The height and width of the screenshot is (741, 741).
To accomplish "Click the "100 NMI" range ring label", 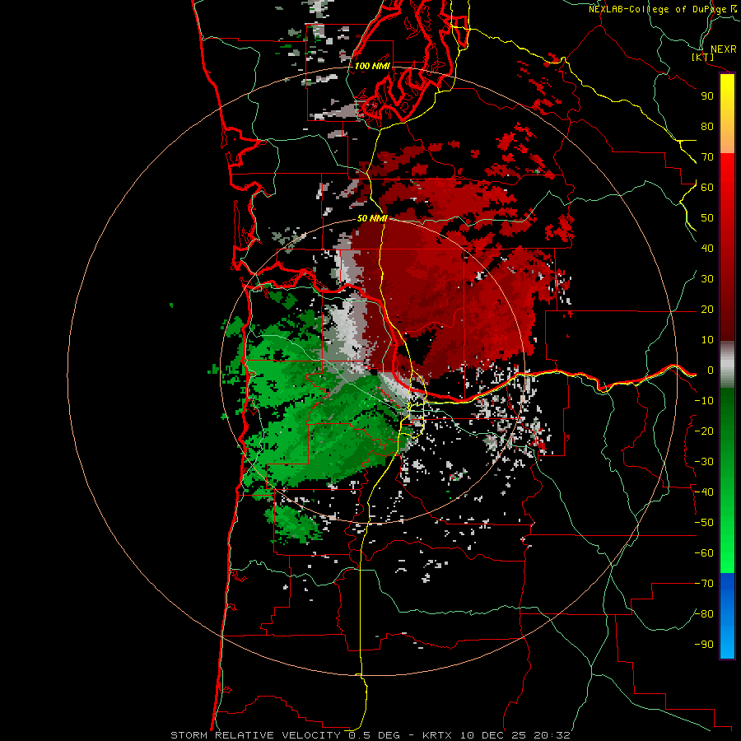I will [x=372, y=66].
